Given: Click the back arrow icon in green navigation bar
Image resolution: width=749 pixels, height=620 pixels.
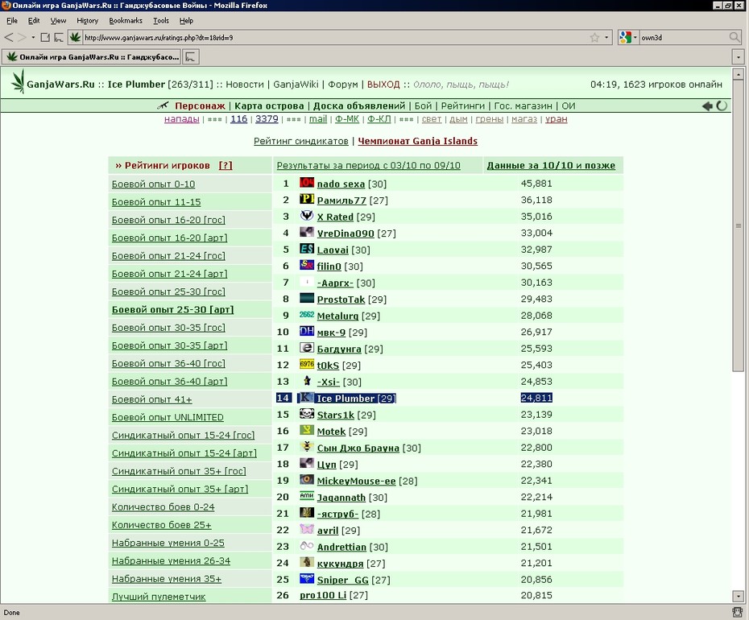Looking at the screenshot, I should click(707, 105).
